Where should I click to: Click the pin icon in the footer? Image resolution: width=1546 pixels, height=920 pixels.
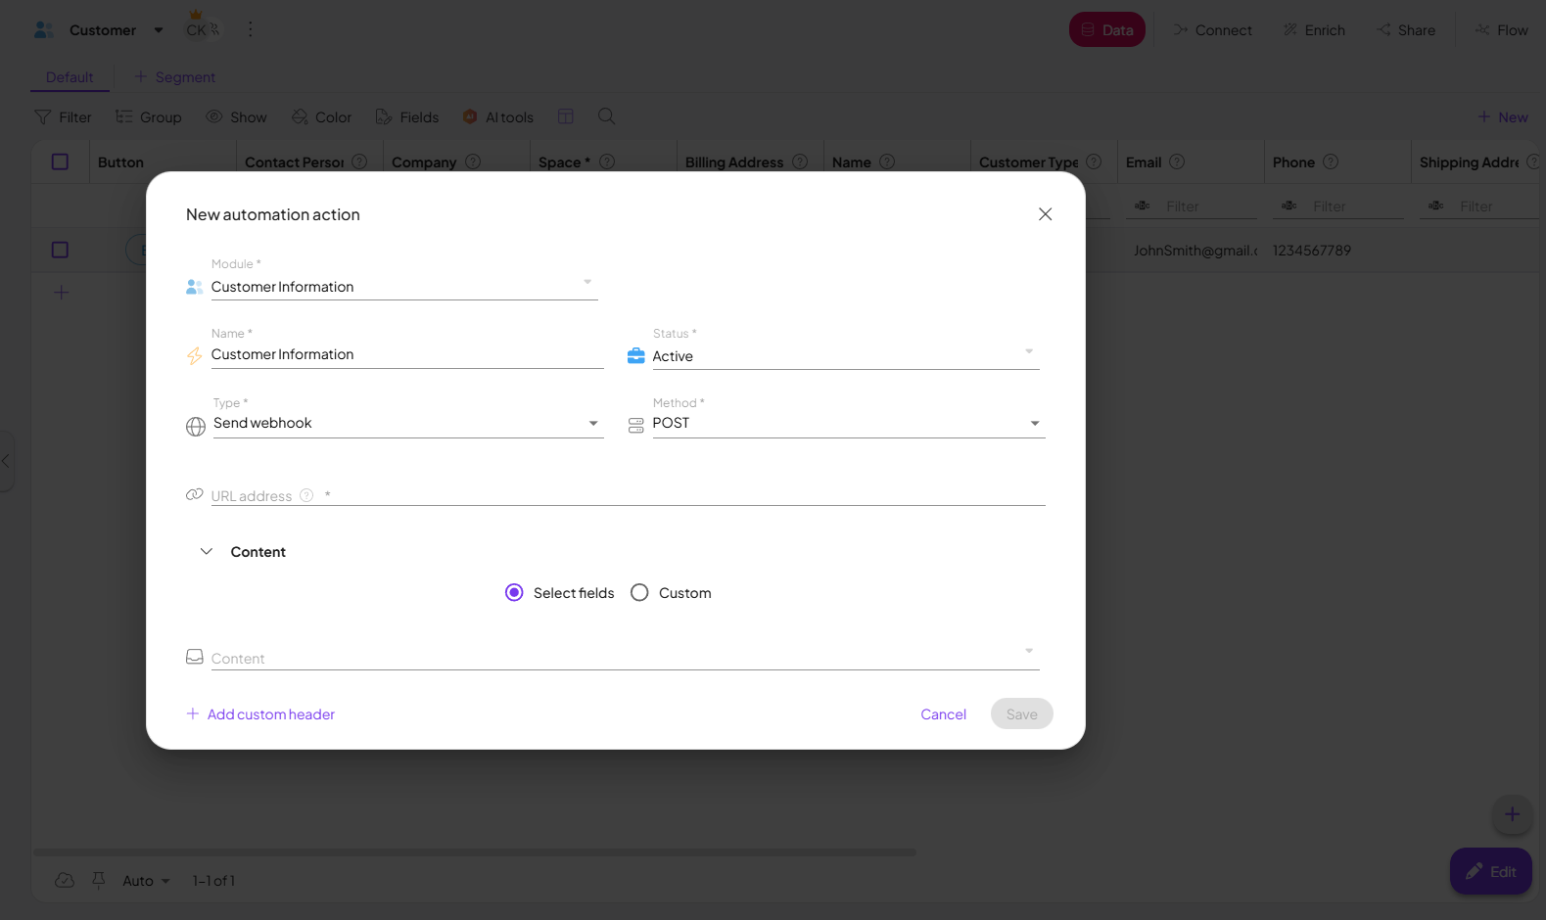99,880
